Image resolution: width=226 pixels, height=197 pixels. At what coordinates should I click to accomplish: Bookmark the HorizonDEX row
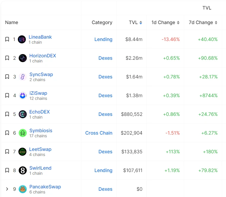point(7,58)
